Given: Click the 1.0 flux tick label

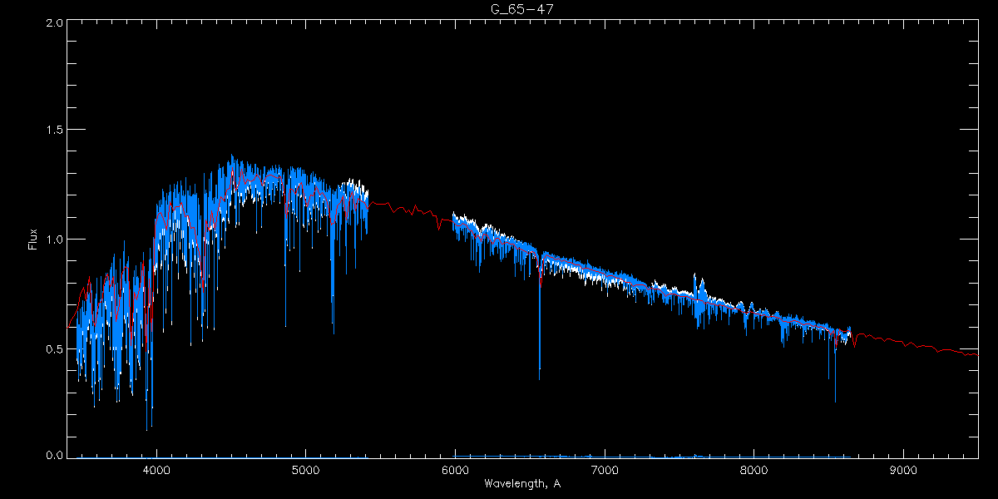Looking at the screenshot, I should coord(53,240).
